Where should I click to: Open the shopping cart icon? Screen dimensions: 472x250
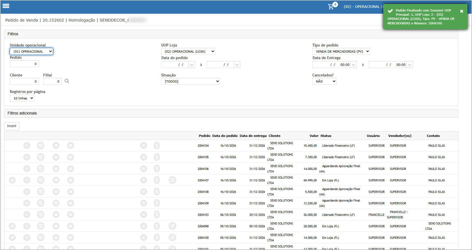331,7
